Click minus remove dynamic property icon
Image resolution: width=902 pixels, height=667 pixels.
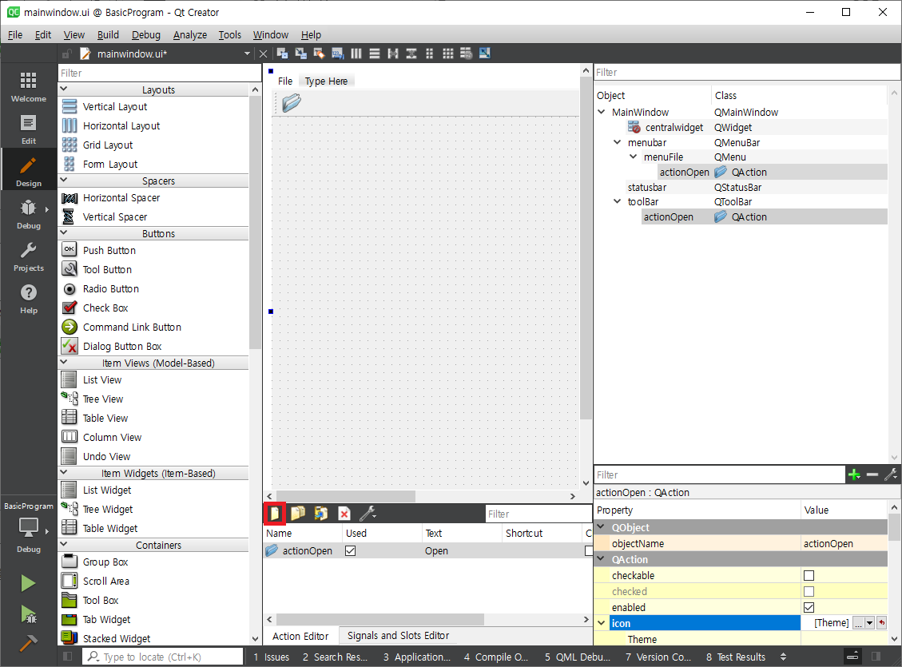point(872,474)
